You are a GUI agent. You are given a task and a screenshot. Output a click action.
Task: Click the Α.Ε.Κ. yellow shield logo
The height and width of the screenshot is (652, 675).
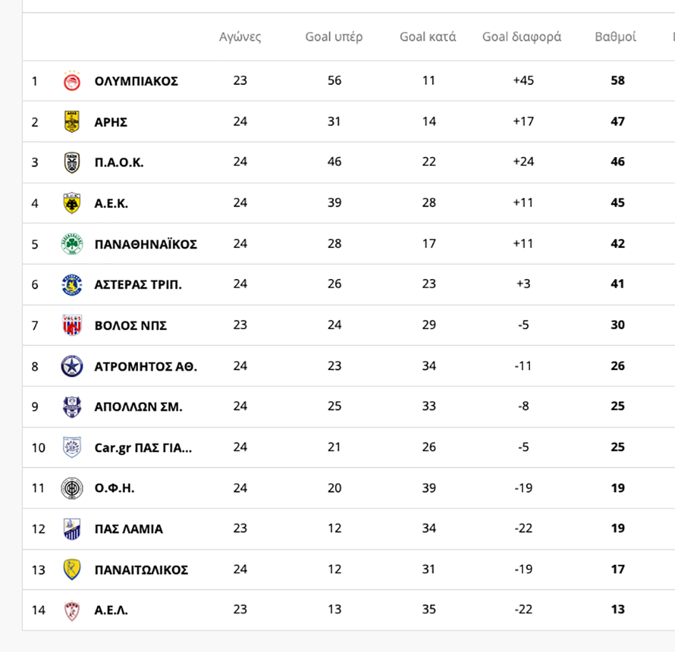pyautogui.click(x=72, y=203)
